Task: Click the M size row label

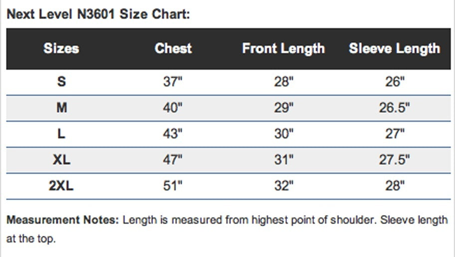Action: [61, 108]
